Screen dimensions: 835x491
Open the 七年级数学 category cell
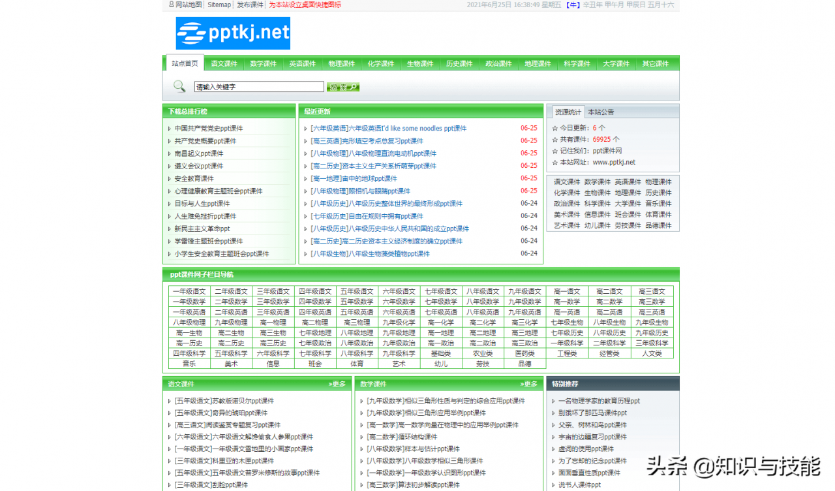click(x=441, y=302)
